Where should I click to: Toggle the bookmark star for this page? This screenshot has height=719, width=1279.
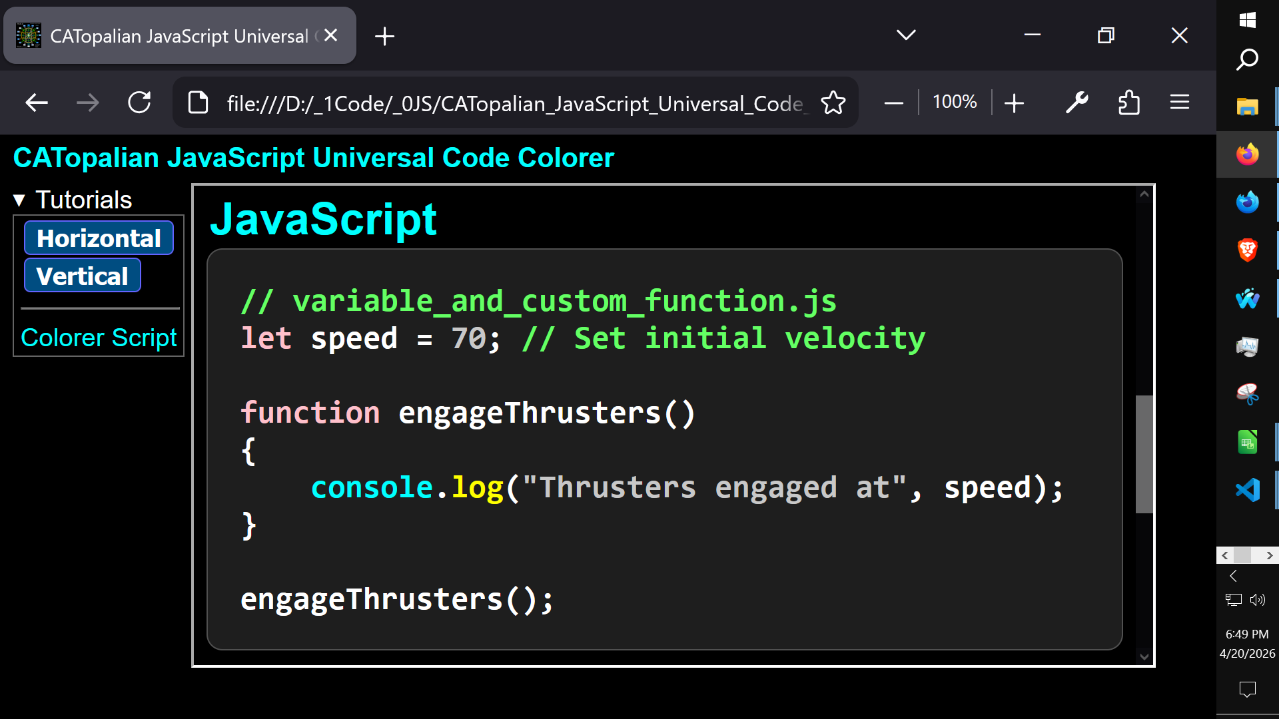click(x=833, y=103)
